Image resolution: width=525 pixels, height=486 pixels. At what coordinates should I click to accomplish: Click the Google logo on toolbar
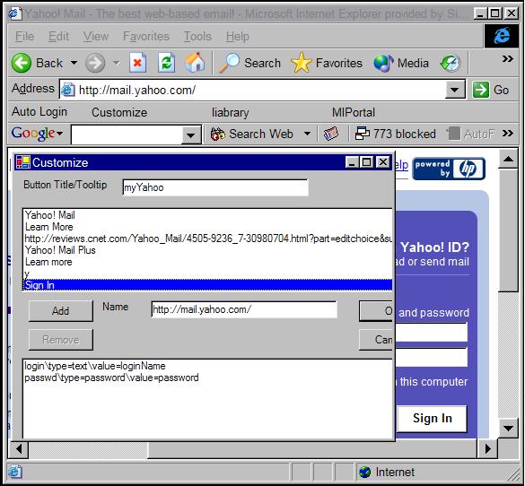click(x=33, y=134)
